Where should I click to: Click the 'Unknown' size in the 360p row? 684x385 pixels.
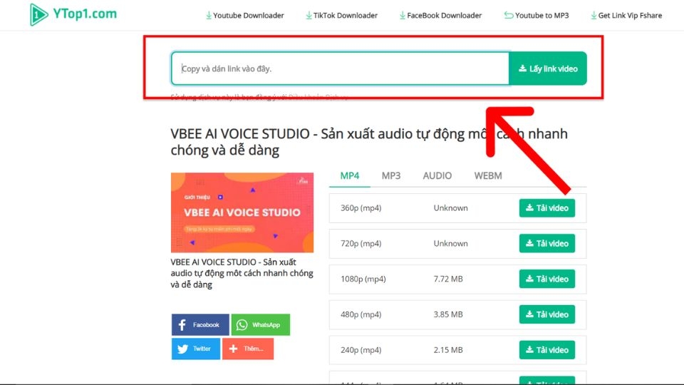point(450,208)
